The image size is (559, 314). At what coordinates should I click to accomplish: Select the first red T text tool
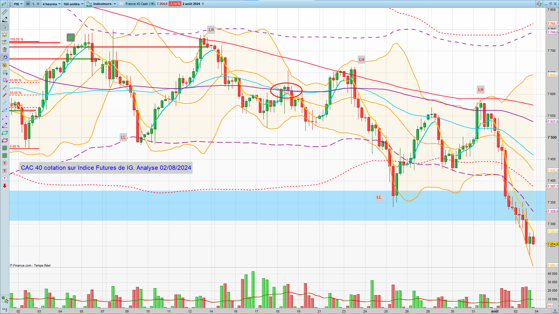[5, 163]
